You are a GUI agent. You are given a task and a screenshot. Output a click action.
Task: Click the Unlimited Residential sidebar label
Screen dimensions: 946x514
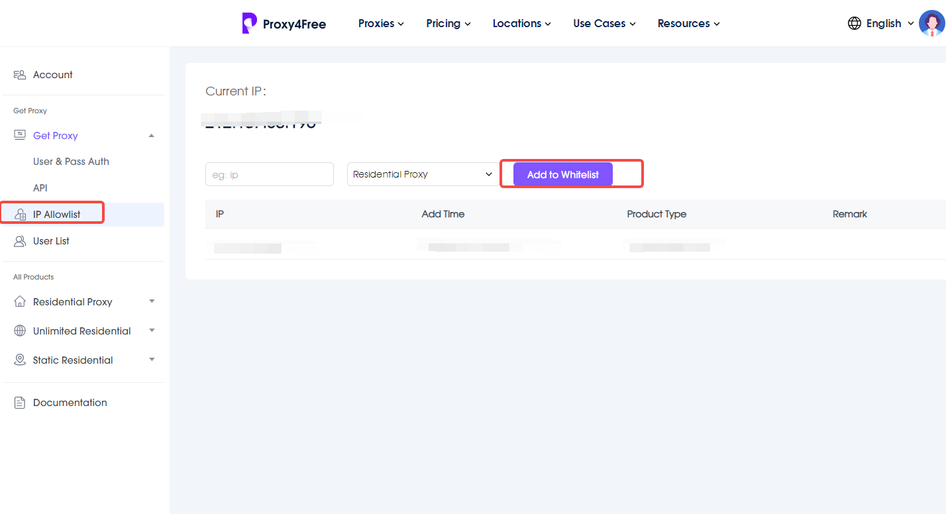tap(82, 331)
